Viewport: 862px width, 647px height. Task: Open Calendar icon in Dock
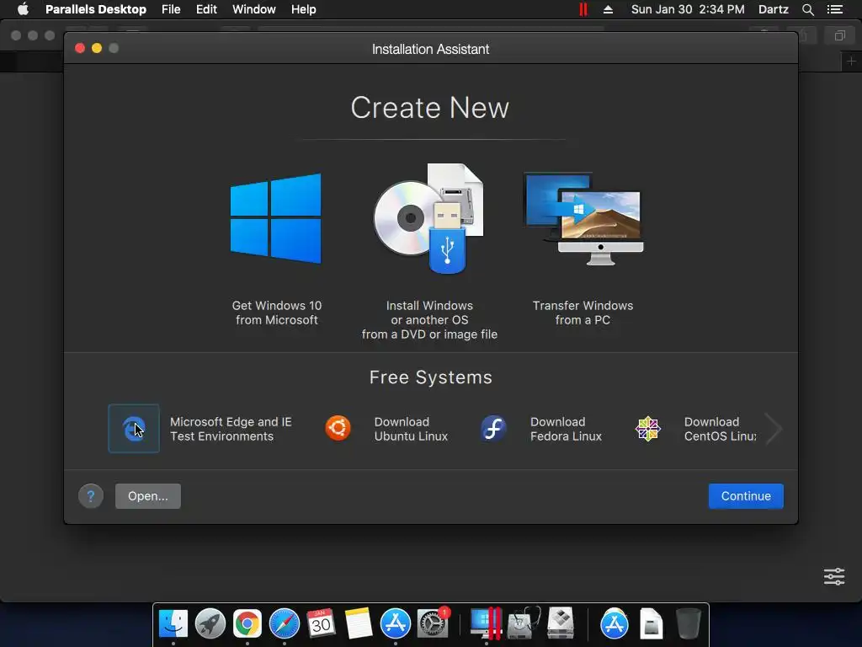[x=321, y=623]
